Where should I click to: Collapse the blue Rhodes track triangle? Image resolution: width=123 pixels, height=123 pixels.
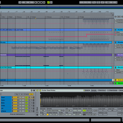click(116, 42)
